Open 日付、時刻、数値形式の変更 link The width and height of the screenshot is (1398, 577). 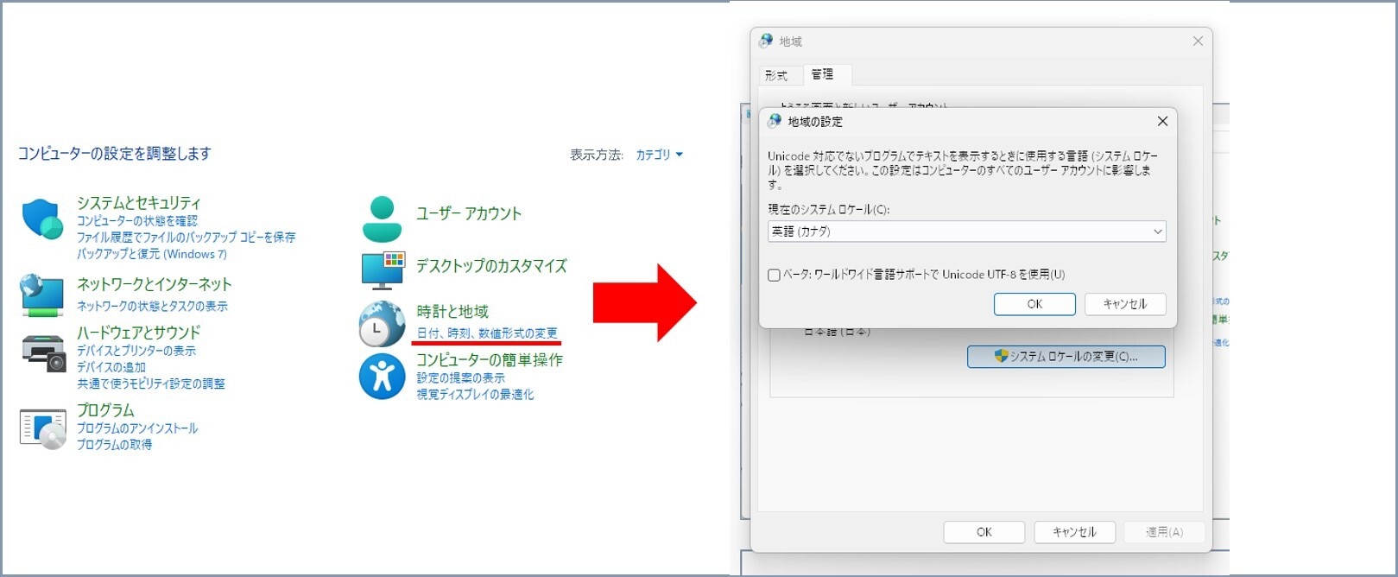tap(487, 333)
